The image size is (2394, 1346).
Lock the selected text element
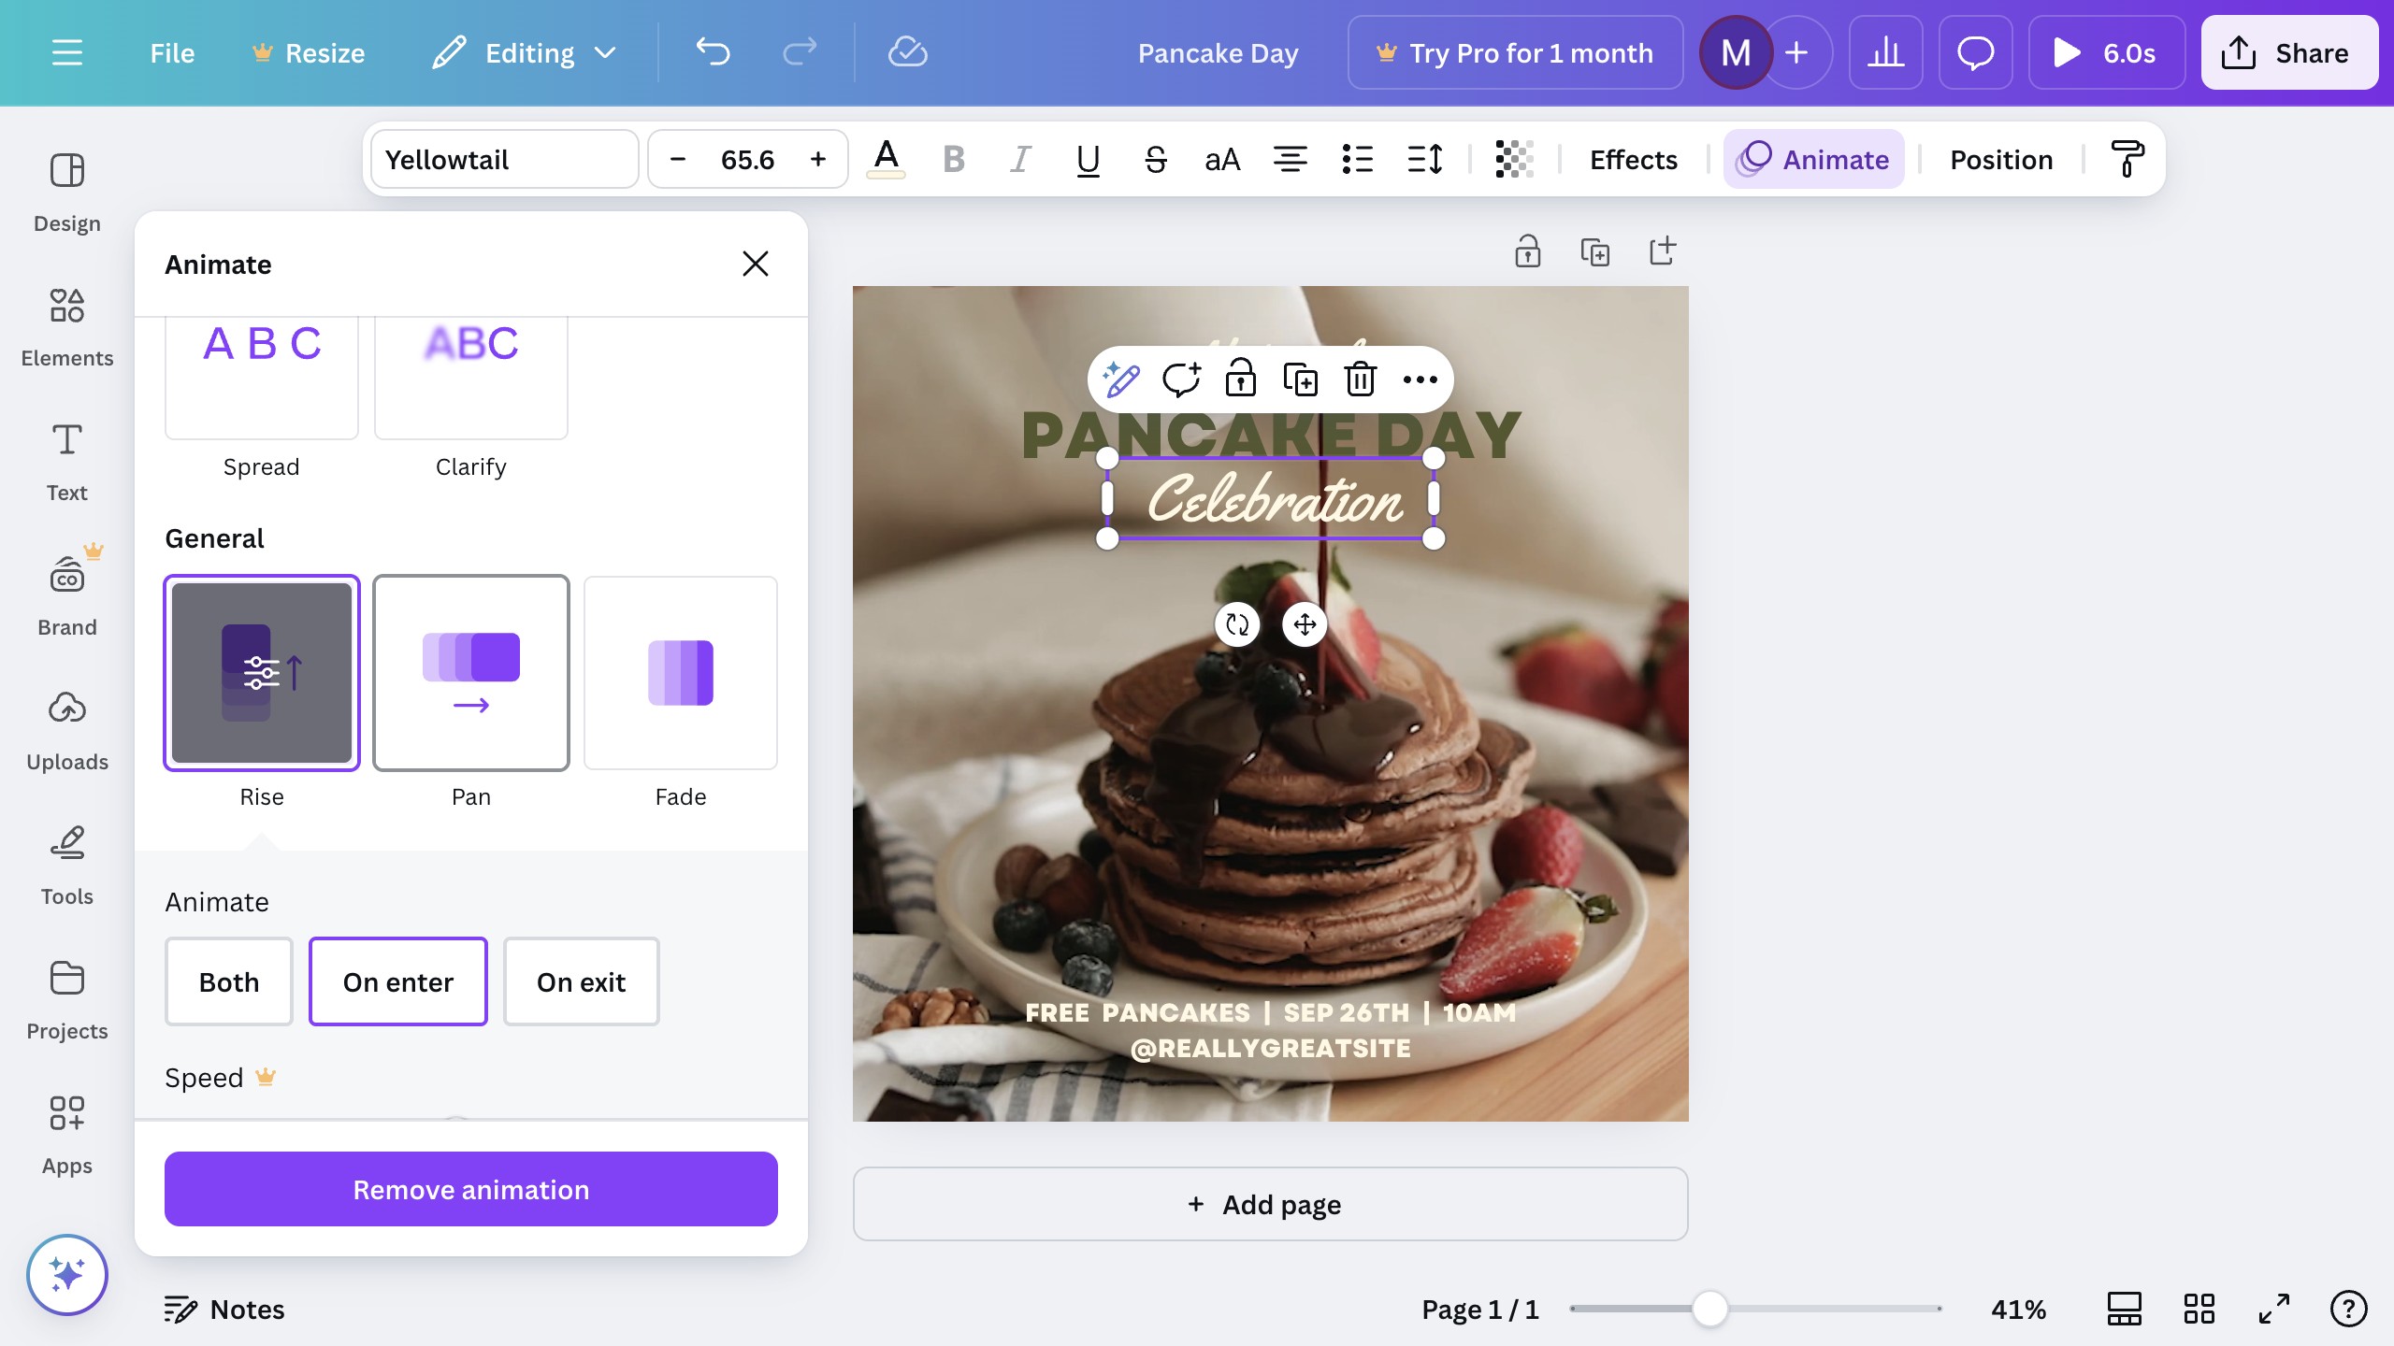coord(1241,379)
